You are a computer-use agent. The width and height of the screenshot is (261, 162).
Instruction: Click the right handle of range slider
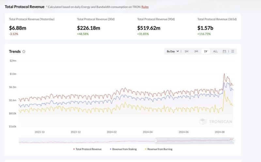234,141
